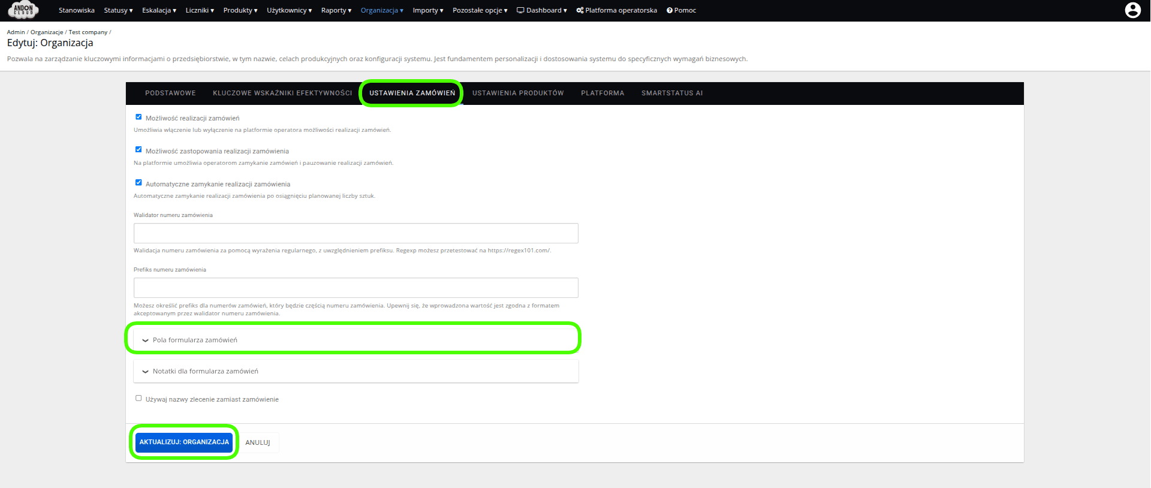Focus the Walidator numeru zamówienia field
Viewport: 1151px width, 488px height.
pyautogui.click(x=355, y=233)
